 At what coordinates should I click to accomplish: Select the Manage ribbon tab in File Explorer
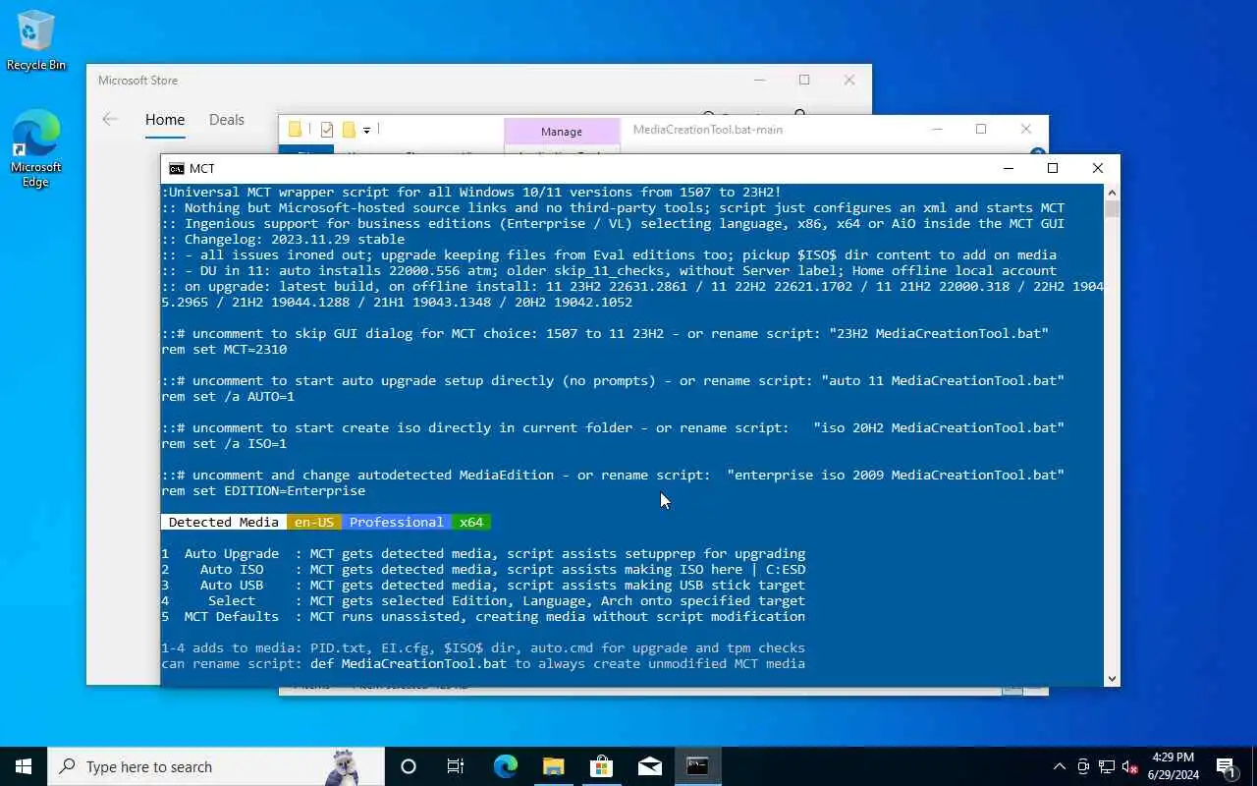click(562, 132)
